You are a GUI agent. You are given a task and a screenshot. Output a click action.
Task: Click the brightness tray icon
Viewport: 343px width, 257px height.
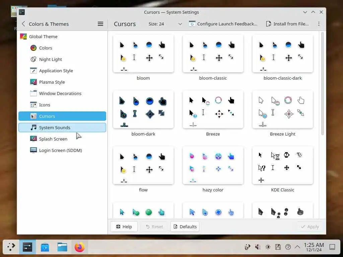[268, 247]
